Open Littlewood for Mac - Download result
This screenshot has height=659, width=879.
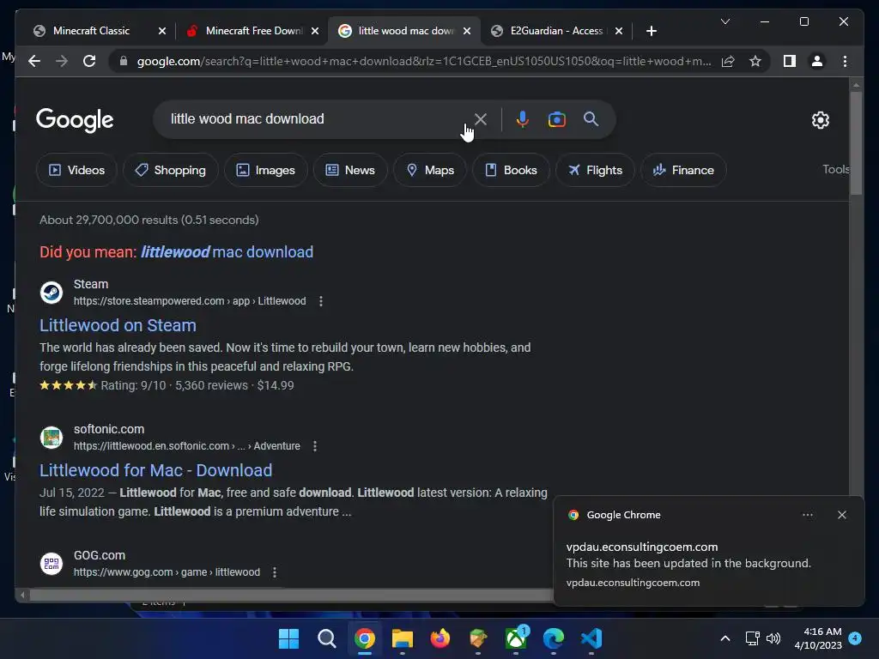156,470
